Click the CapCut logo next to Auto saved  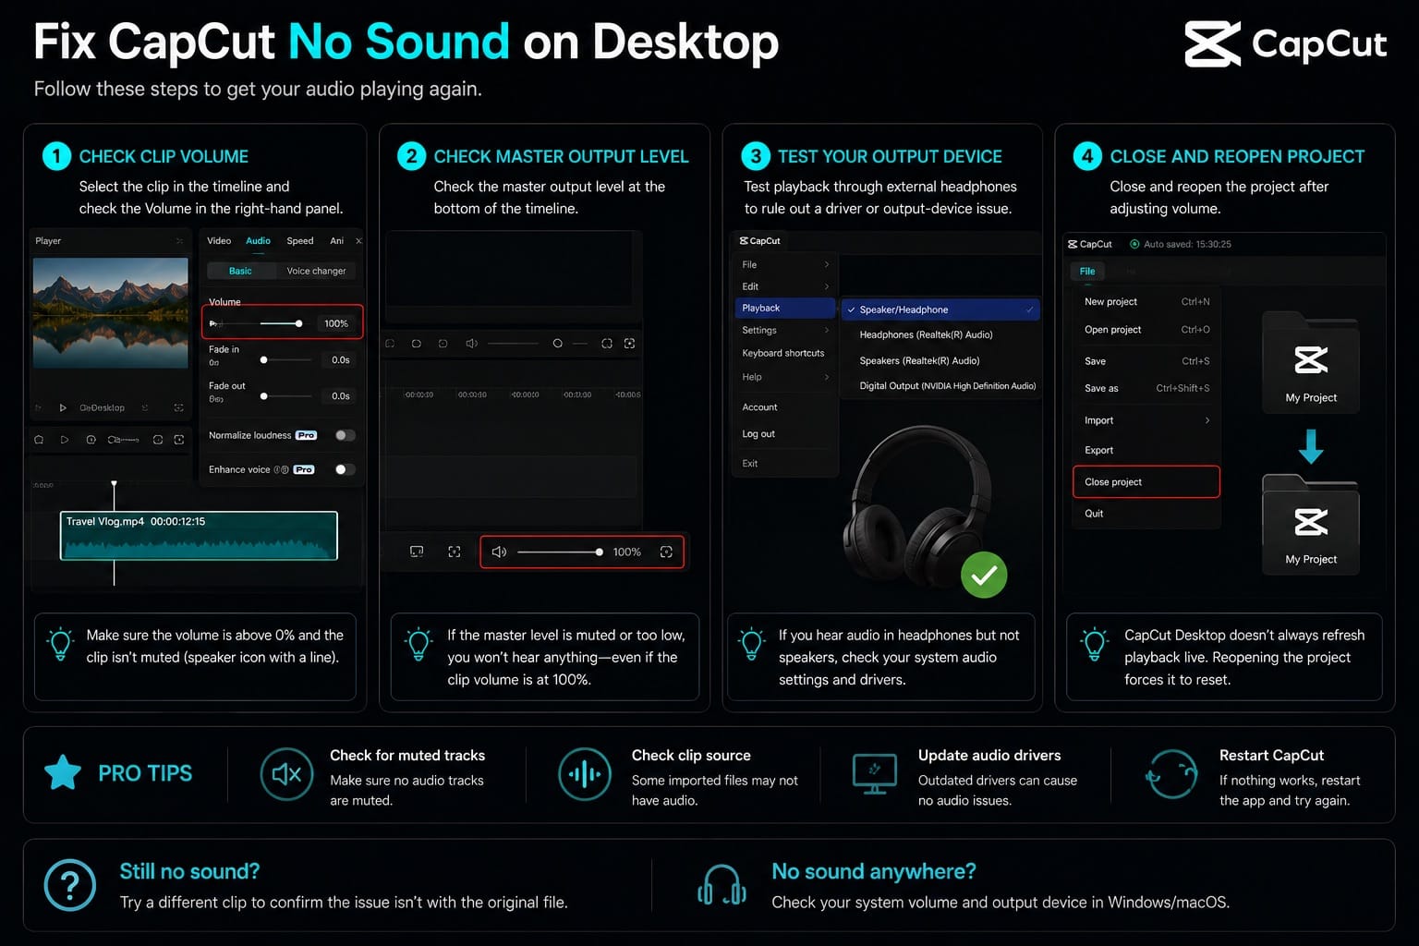coord(1090,244)
